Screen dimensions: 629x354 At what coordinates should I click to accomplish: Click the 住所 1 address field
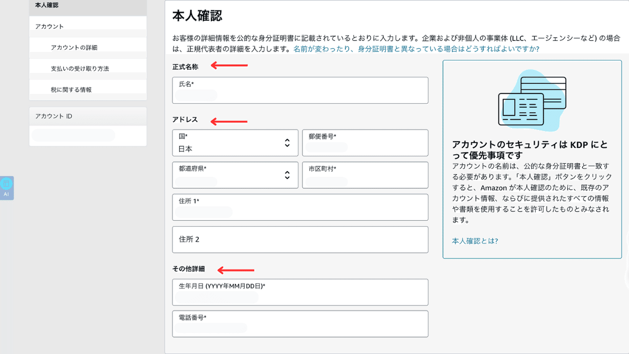tap(300, 207)
